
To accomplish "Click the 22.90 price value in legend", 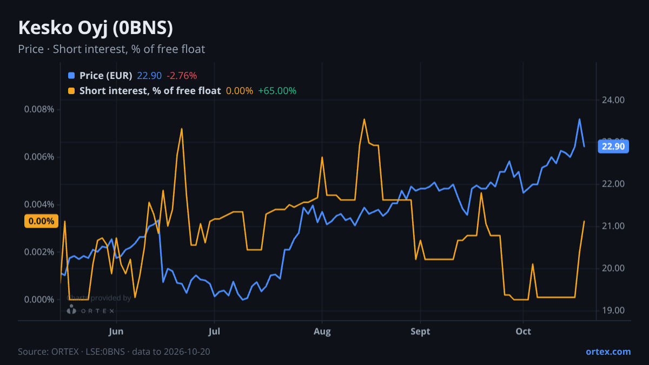I will pos(149,76).
